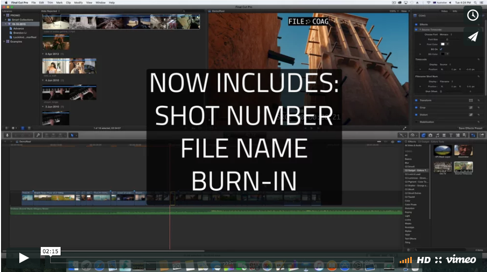Image resolution: width=487 pixels, height=272 pixels.
Task: Open the Vimeo logo link
Action: point(461,259)
